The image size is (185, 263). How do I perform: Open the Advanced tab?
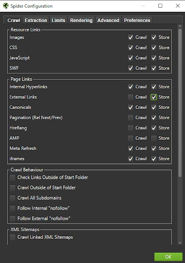(x=108, y=21)
